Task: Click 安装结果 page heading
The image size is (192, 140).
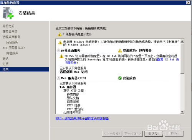Action: pos(27,13)
